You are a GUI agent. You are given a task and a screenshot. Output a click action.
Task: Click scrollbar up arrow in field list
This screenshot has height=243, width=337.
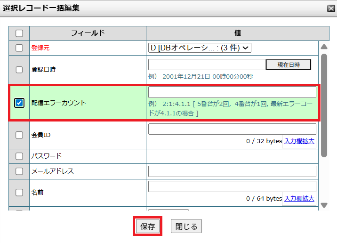(x=324, y=47)
